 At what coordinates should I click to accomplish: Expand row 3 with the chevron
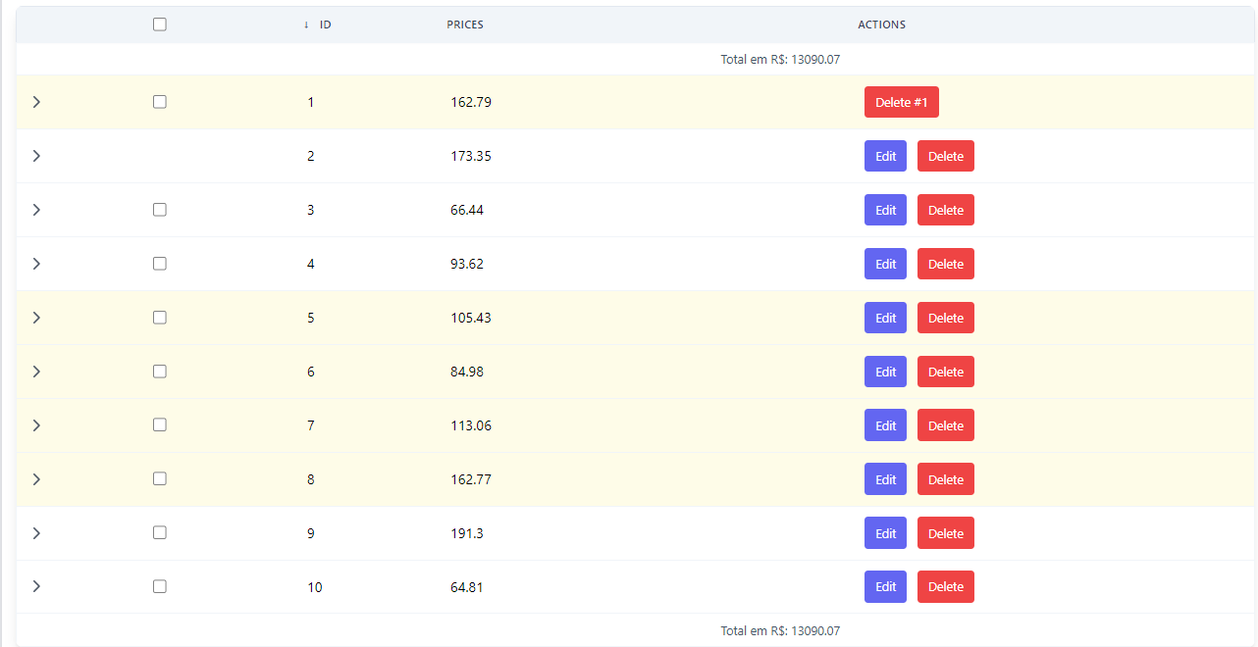[36, 210]
